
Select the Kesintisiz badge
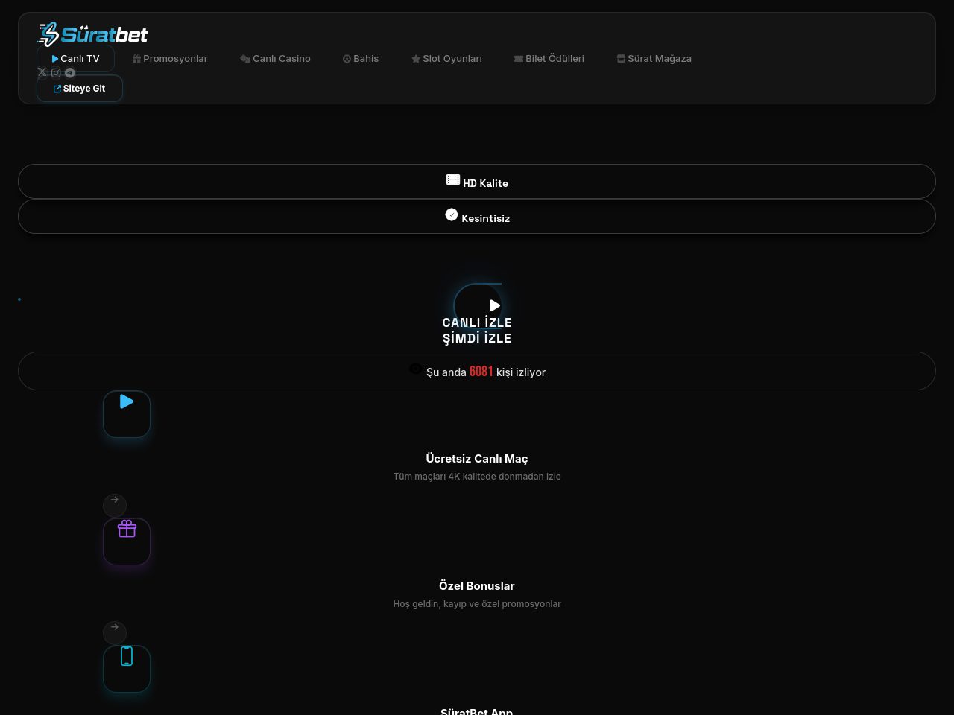(477, 216)
